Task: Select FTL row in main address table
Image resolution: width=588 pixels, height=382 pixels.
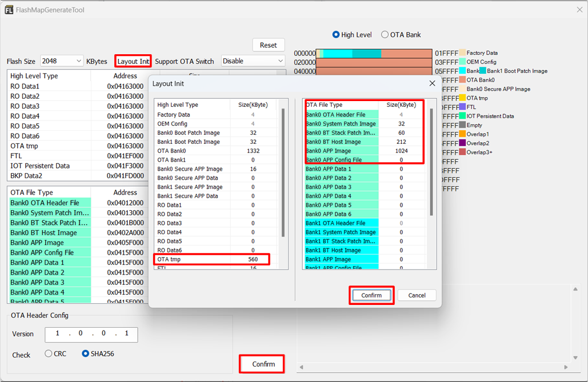Action: point(77,155)
